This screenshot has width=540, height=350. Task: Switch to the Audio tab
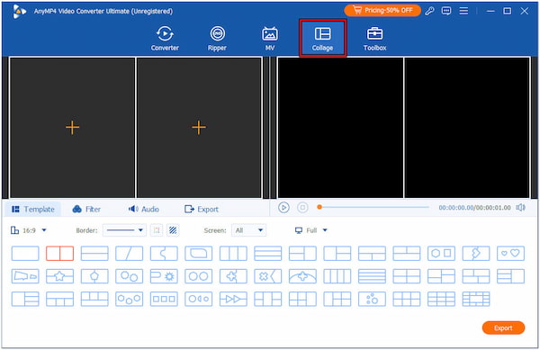coord(144,210)
